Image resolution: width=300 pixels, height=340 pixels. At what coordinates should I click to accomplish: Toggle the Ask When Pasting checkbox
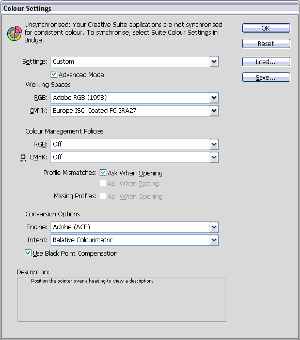point(103,183)
